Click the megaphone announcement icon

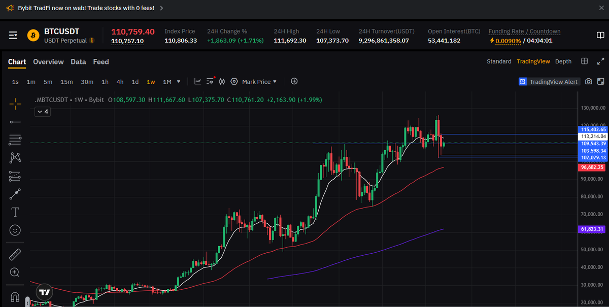point(10,8)
